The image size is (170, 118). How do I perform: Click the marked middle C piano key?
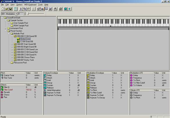[111, 23]
